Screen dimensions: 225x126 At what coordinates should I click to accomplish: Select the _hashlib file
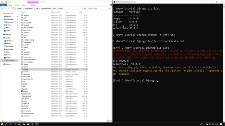click(26, 33)
